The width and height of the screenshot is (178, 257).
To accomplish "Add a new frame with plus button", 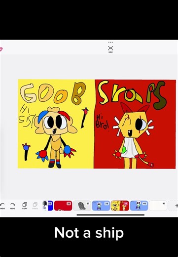I will click(177, 206).
